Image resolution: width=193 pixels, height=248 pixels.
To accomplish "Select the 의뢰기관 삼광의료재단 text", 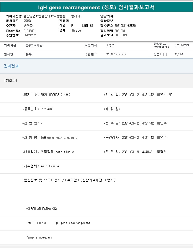I will point(34,45).
